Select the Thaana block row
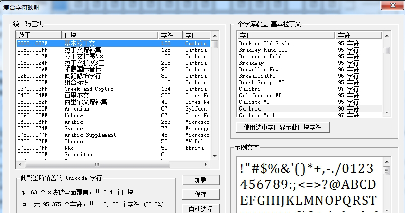This screenshot has width=405, height=221. point(113,141)
